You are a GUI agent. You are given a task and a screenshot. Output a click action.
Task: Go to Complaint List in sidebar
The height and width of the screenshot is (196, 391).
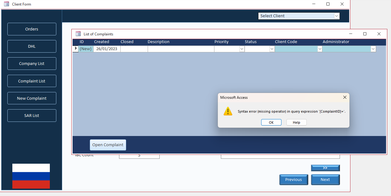point(32,81)
